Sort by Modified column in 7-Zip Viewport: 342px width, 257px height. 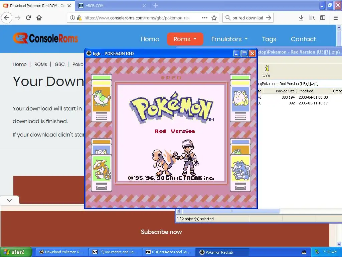point(306,91)
